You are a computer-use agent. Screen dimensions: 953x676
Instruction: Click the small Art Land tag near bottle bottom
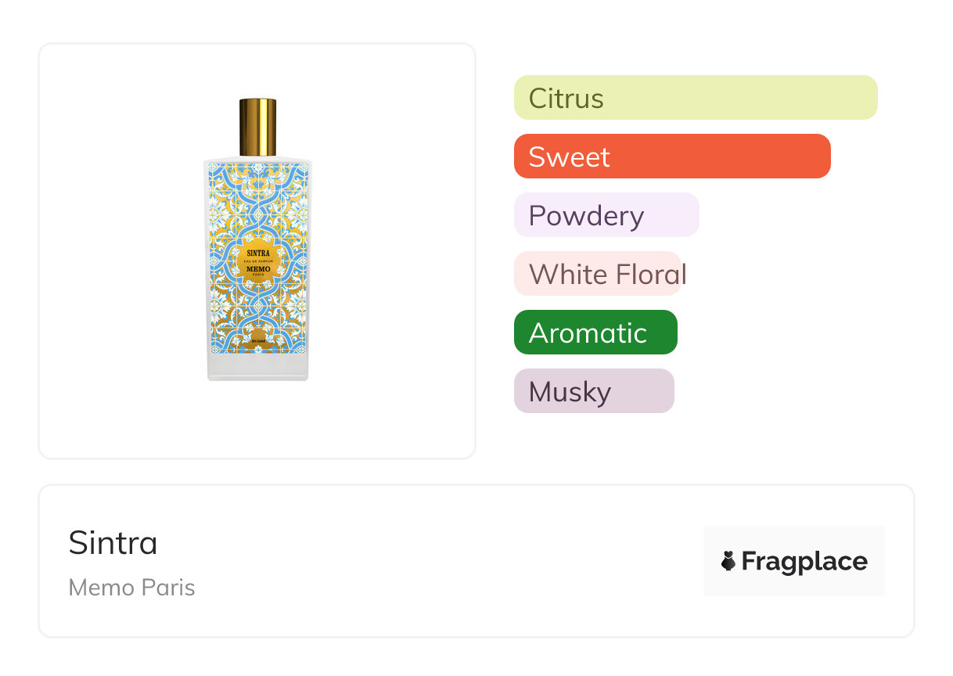[x=257, y=342]
